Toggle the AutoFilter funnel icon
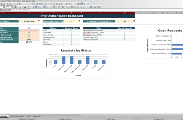 (54, 4)
